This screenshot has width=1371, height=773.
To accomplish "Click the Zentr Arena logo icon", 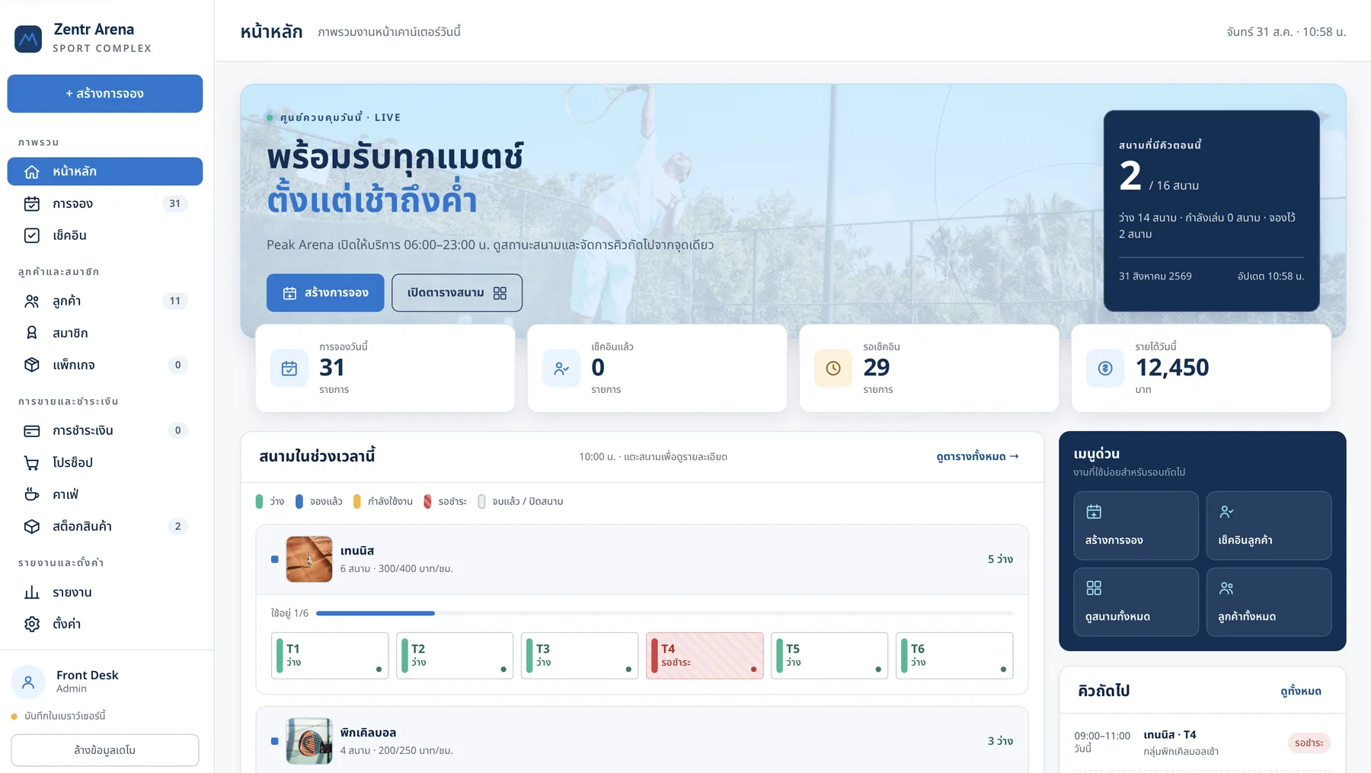I will [28, 39].
